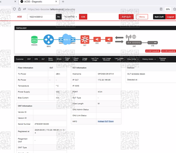
Task: Click the padlock site security icon
Action: 19,9
